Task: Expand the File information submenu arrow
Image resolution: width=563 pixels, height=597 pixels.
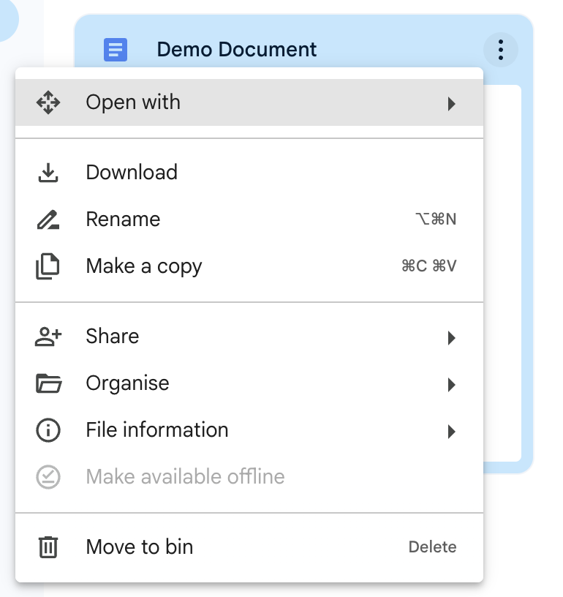Action: pyautogui.click(x=452, y=431)
